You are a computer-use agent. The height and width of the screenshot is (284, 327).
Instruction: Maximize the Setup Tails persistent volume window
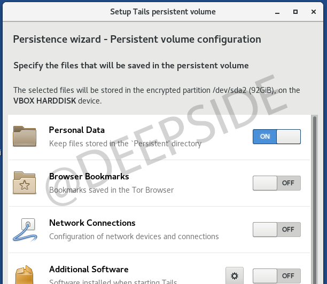point(295,11)
